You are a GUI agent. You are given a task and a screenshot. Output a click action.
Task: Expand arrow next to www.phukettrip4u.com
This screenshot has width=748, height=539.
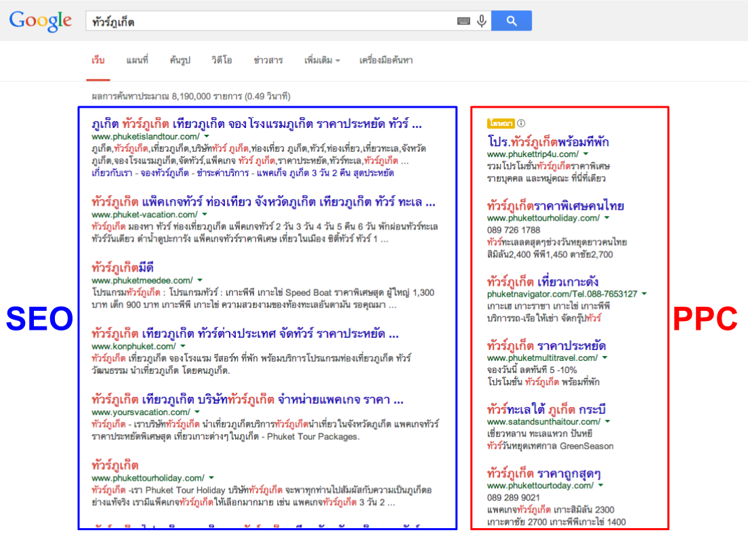tap(586, 154)
